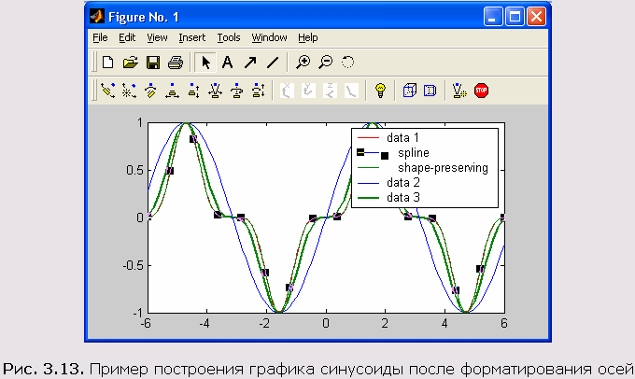This screenshot has height=379, width=635.
Task: Maximize the Figure No. 1 window
Action: pyautogui.click(x=515, y=17)
